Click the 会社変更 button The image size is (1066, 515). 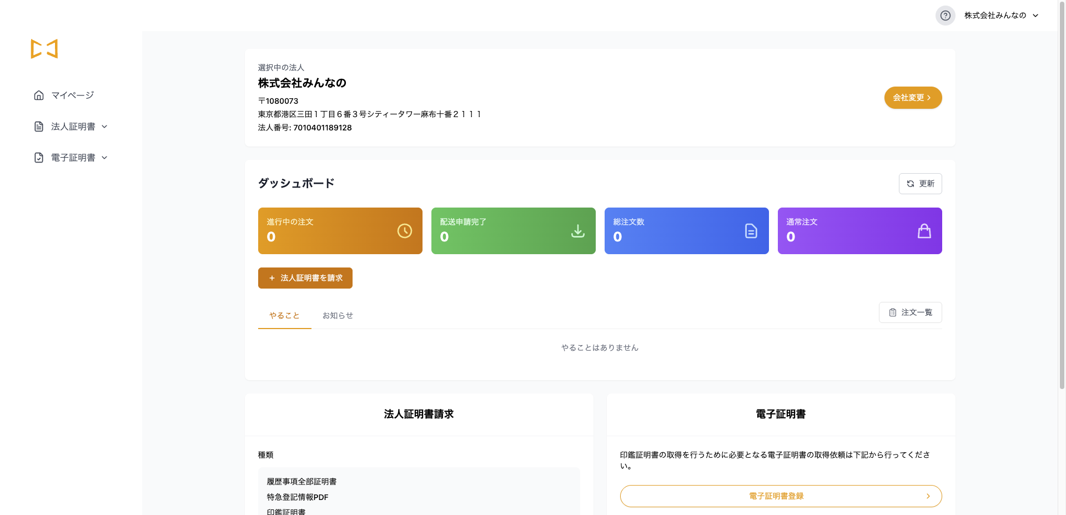[x=913, y=98]
